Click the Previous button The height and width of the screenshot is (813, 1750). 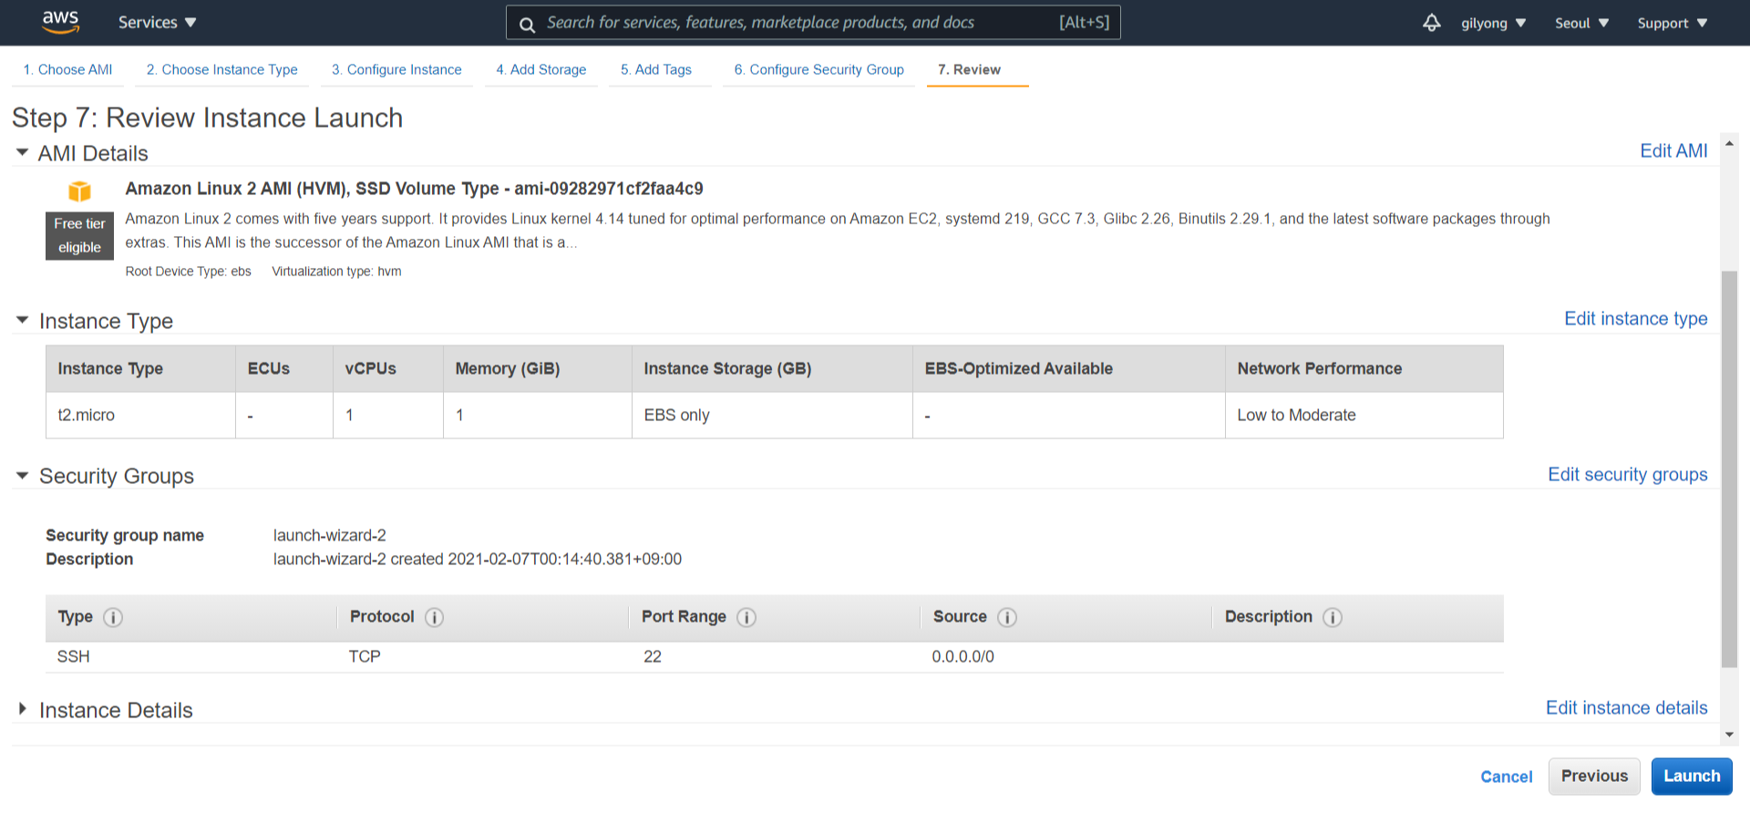point(1594,776)
